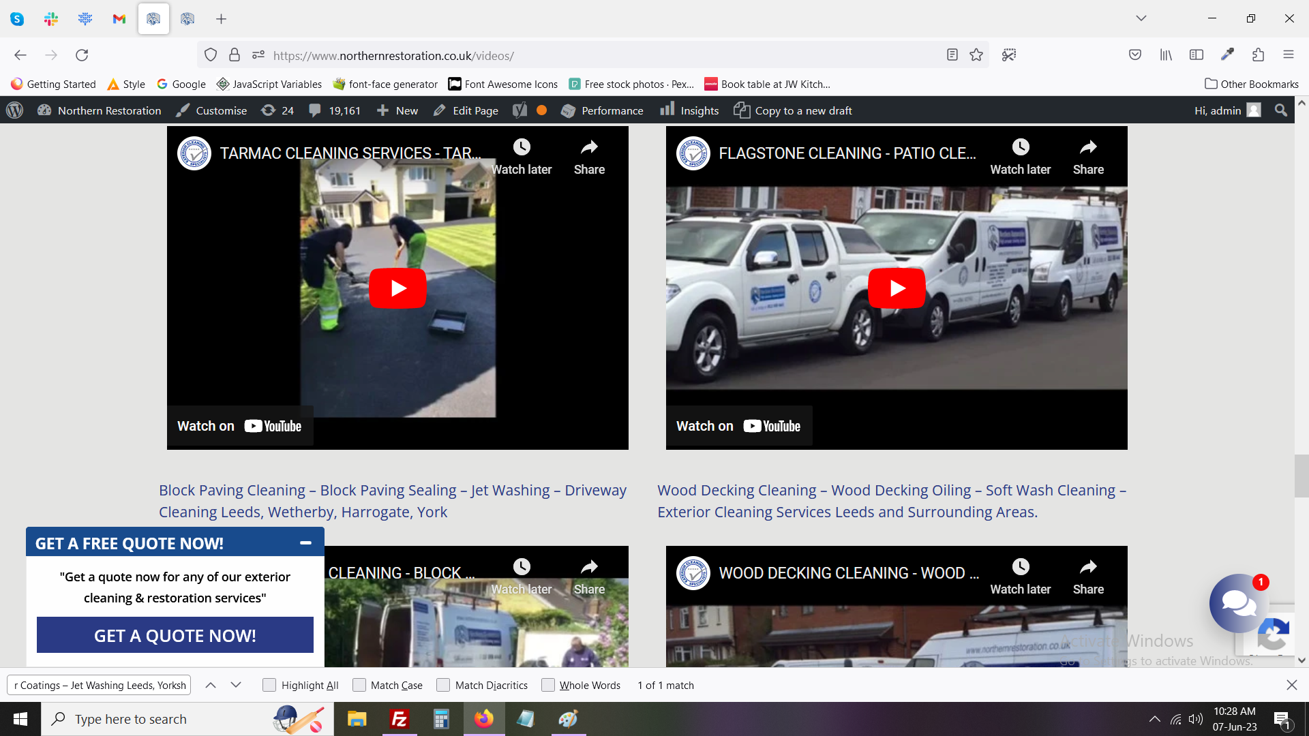Image resolution: width=1309 pixels, height=736 pixels.
Task: Open the chat bubble widget
Action: [1237, 603]
